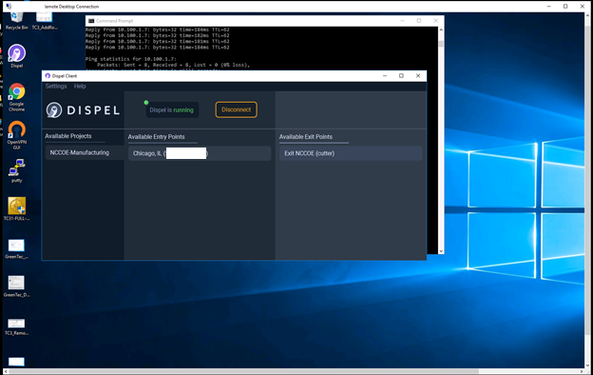Screen dimensions: 593x375
Task: Click the Remote Desktop scroll left arrow
Action: (6, 371)
